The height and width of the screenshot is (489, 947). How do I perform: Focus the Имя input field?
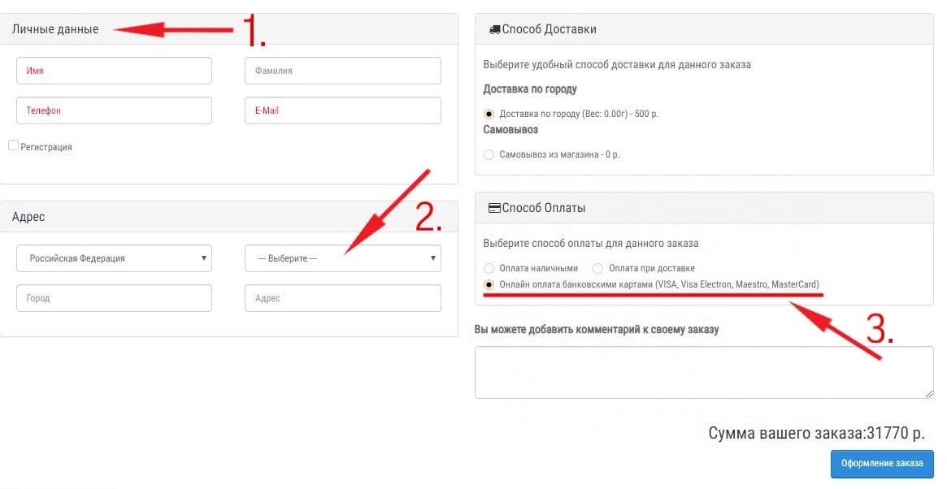point(114,71)
